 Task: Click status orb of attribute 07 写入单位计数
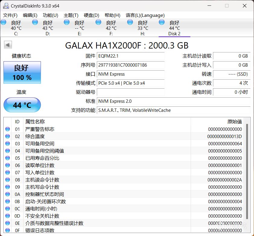tap(8, 172)
